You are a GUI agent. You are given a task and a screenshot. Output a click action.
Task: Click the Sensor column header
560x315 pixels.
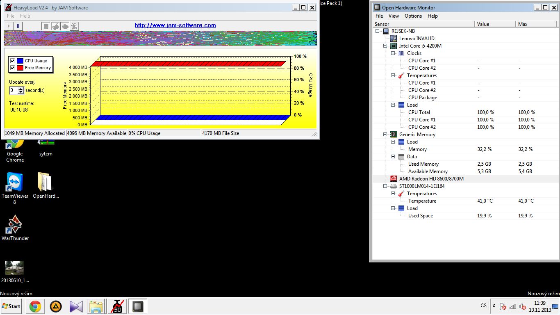click(x=424, y=24)
